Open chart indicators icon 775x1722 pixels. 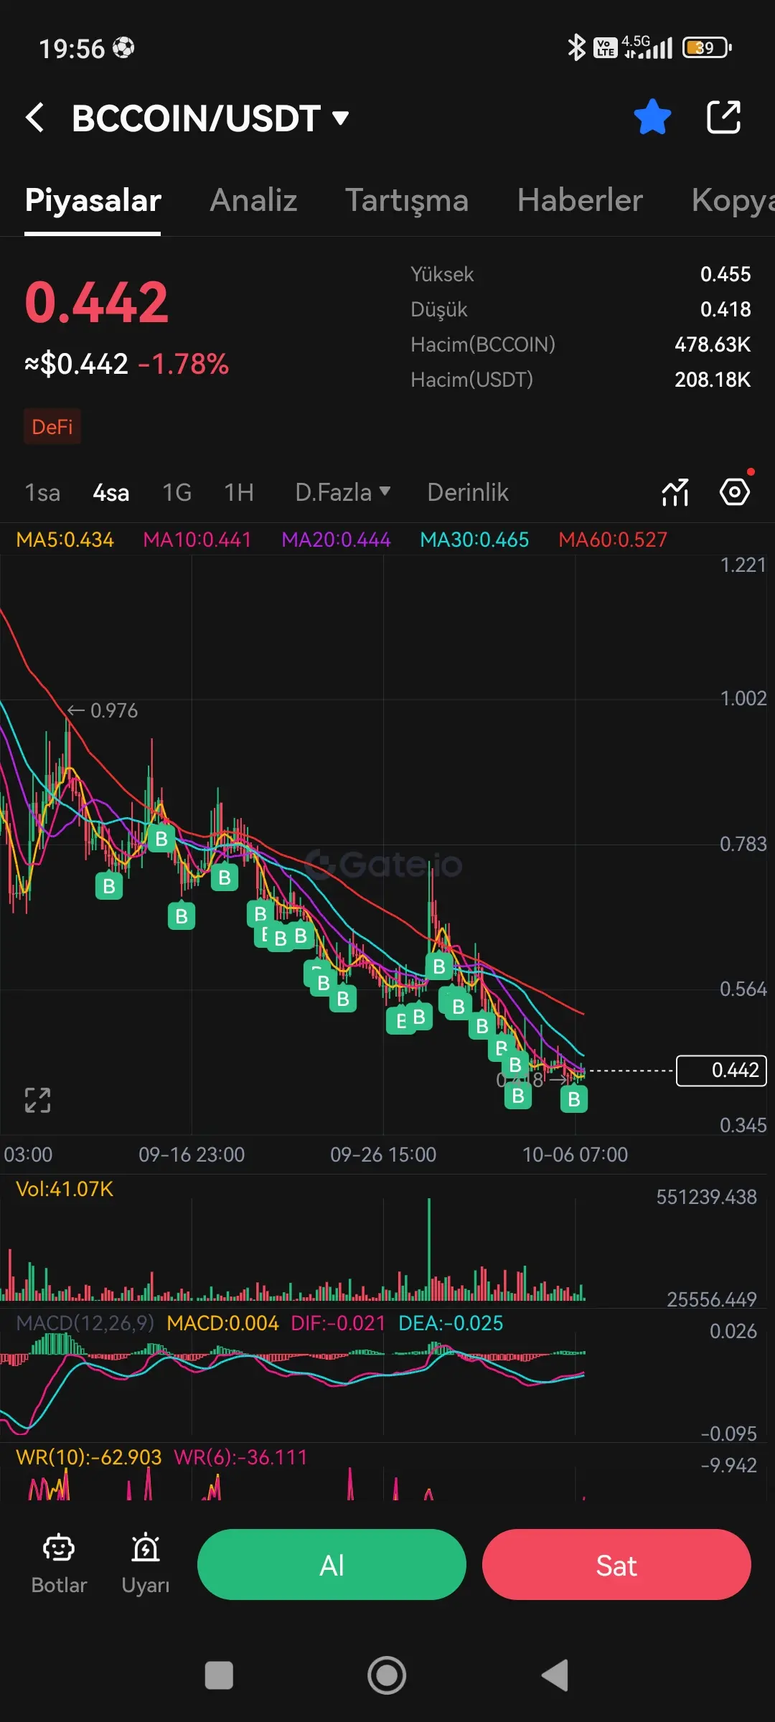675,492
